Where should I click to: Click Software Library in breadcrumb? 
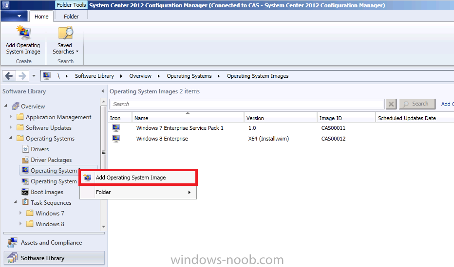tap(95, 76)
